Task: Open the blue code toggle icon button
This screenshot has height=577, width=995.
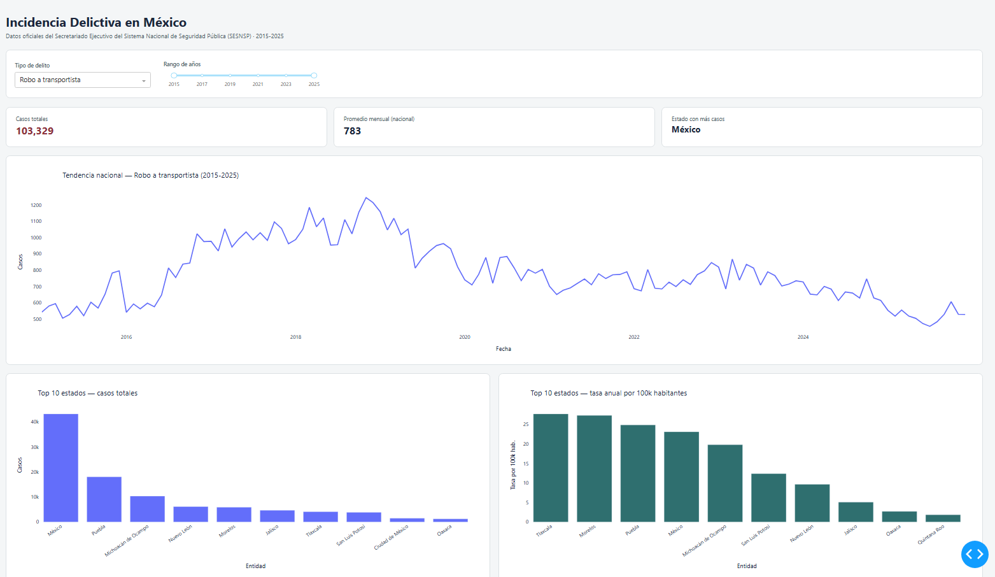Action: pos(975,554)
